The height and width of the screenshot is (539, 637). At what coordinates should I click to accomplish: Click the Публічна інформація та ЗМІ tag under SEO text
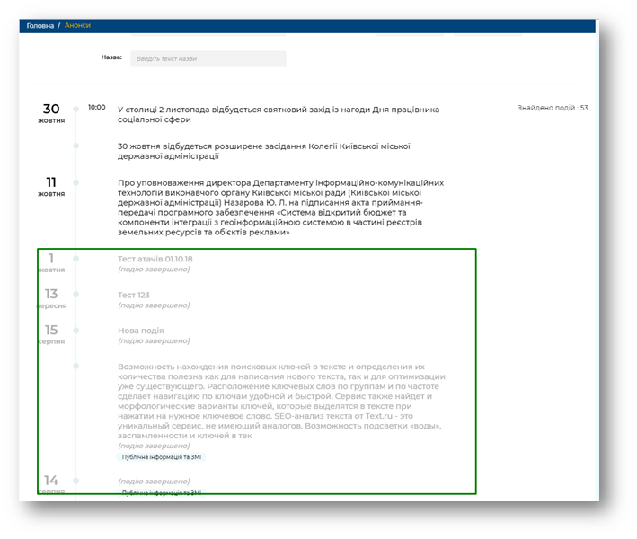point(162,457)
